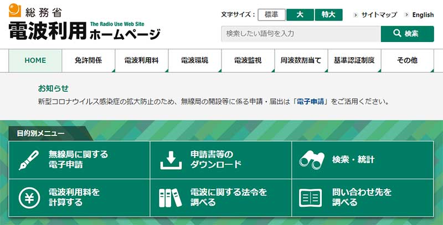Click the open book icon for 問い合わせ先

(x=310, y=198)
